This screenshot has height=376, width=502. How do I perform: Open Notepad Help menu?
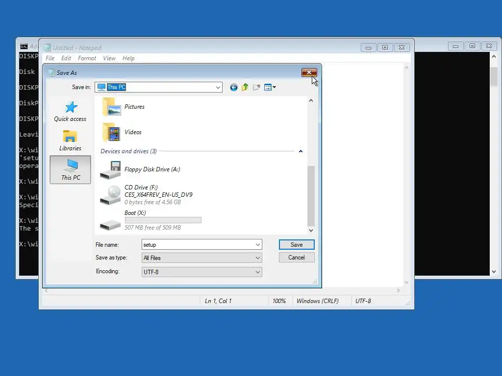click(x=128, y=58)
